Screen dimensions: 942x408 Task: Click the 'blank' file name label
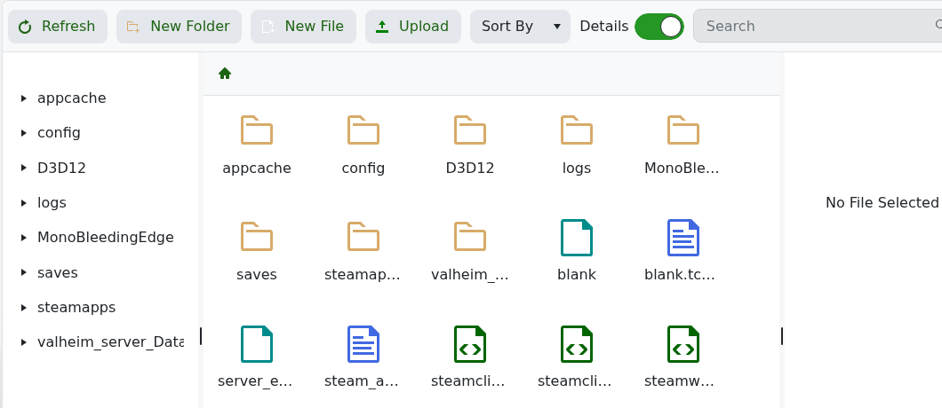pyautogui.click(x=576, y=274)
